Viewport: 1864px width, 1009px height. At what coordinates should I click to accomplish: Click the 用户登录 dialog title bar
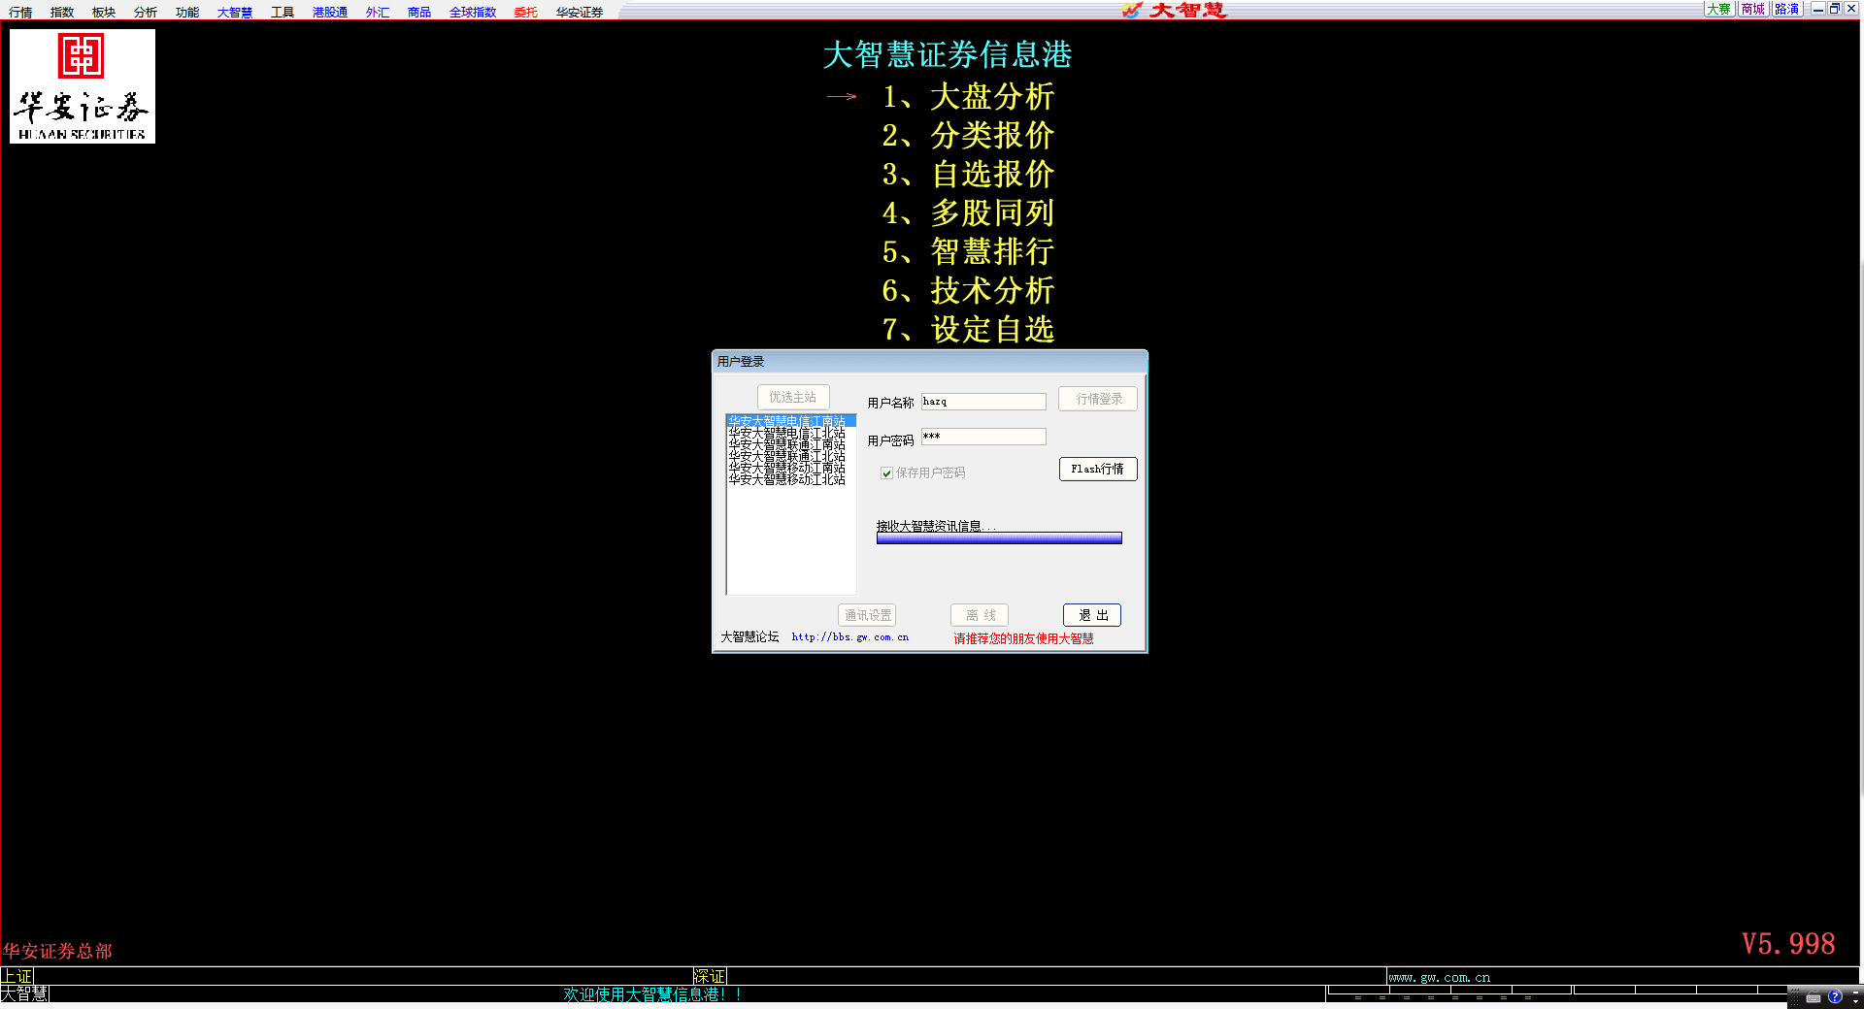click(930, 361)
